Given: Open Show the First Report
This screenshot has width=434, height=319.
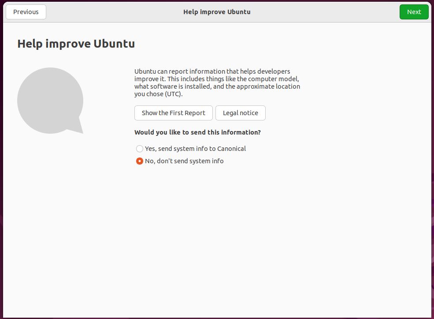Looking at the screenshot, I should tap(173, 113).
